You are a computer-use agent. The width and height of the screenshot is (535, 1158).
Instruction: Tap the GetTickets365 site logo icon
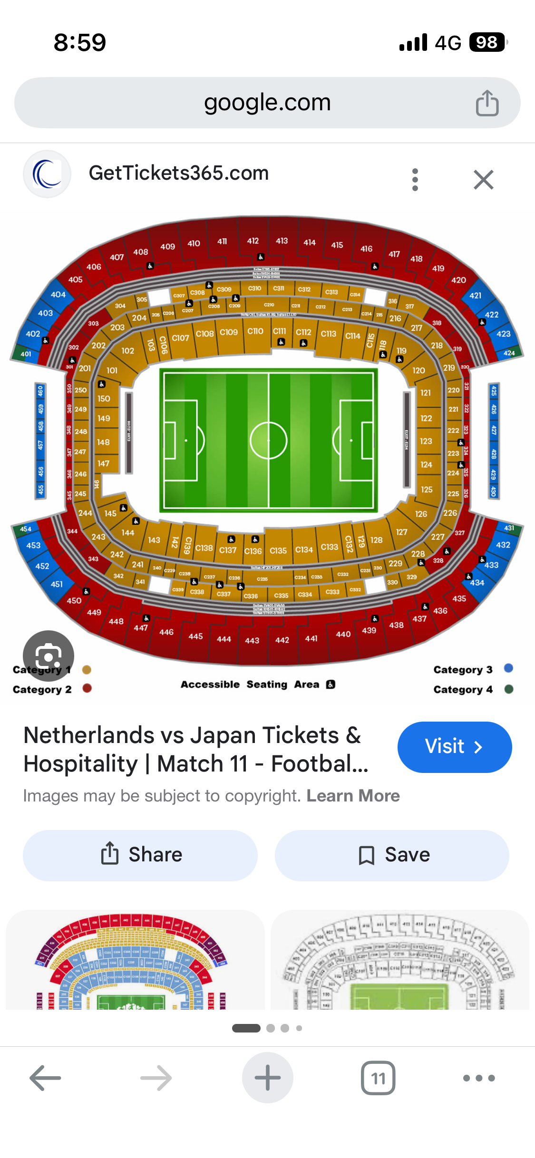[x=47, y=174]
